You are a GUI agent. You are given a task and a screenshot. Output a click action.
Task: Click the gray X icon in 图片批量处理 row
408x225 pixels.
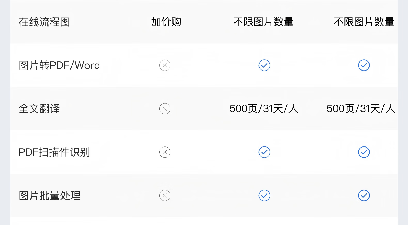(165, 196)
